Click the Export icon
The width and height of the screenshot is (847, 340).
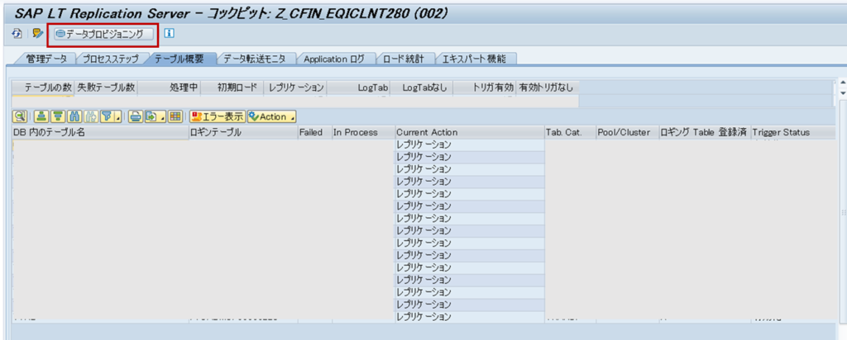(151, 116)
